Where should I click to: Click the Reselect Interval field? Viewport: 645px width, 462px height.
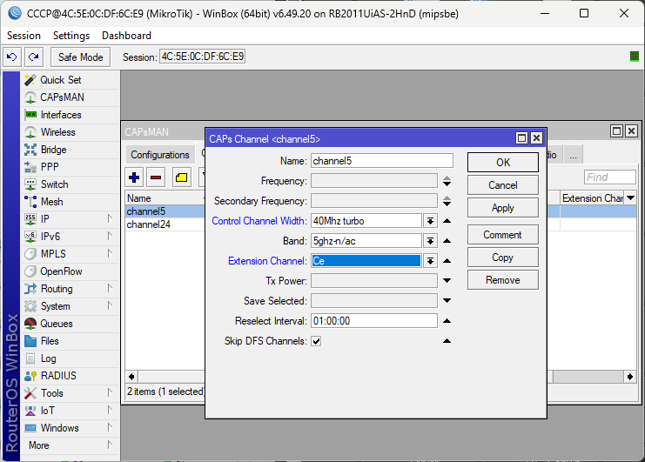coord(374,320)
